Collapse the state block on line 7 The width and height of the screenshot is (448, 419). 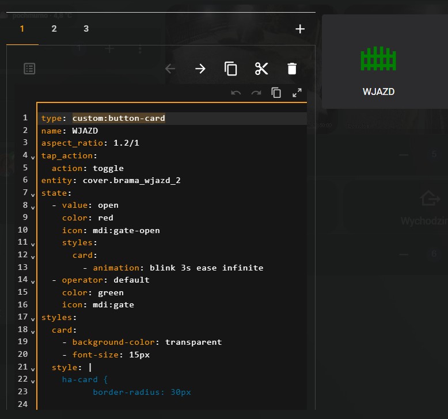pyautogui.click(x=32, y=194)
